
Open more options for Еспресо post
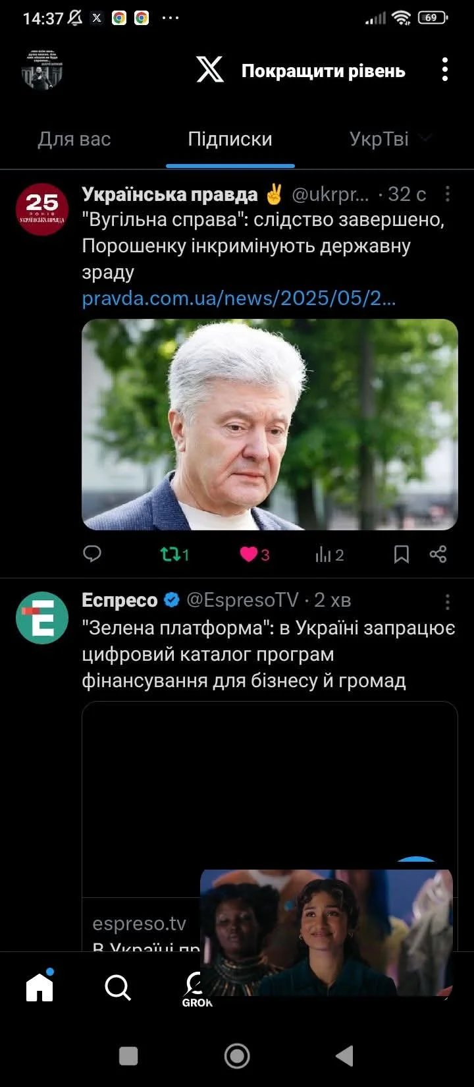tap(448, 601)
